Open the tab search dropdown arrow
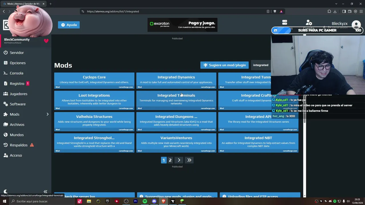 point(336,4)
